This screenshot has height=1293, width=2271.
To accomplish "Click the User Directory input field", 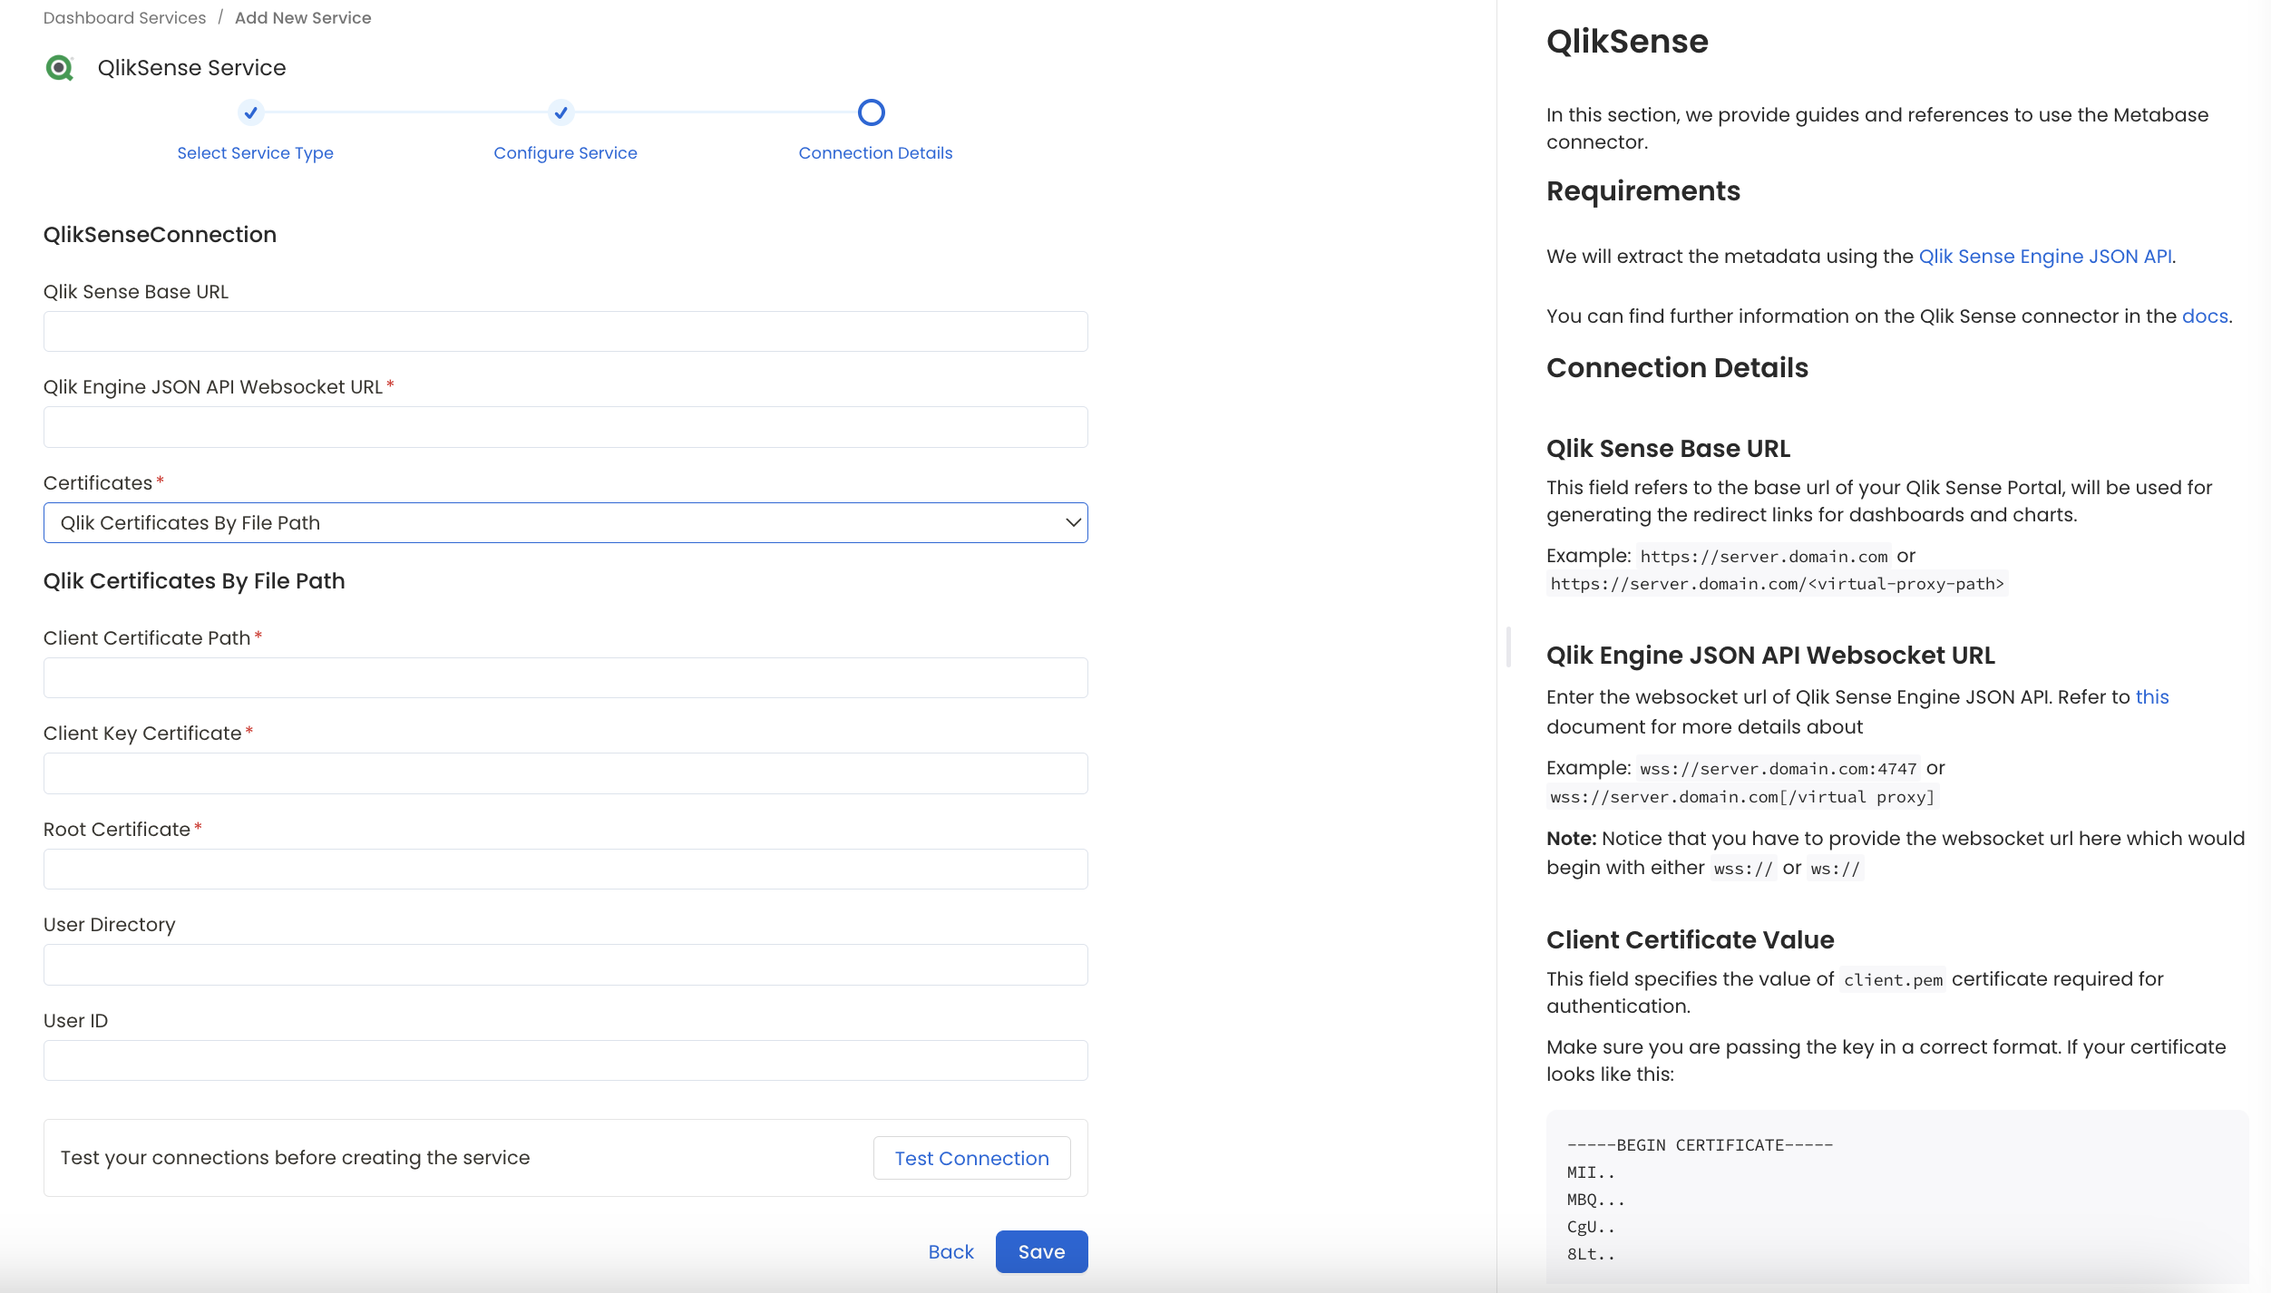I will tap(565, 964).
